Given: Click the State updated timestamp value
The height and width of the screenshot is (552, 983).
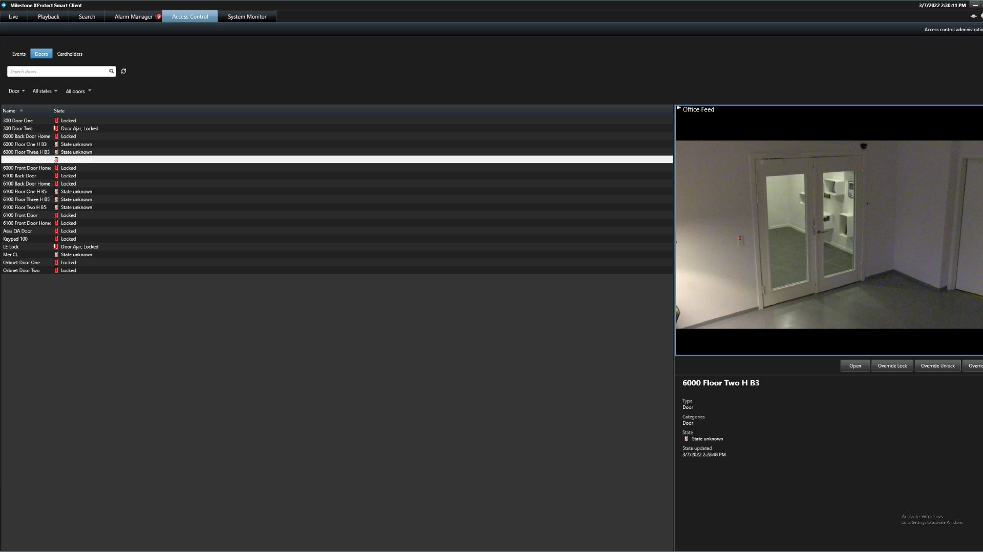Looking at the screenshot, I should click(x=703, y=454).
